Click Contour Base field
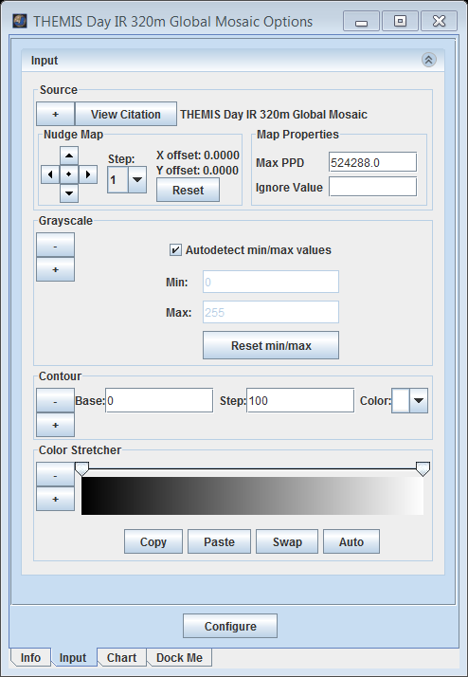This screenshot has height=677, width=468. pos(159,401)
